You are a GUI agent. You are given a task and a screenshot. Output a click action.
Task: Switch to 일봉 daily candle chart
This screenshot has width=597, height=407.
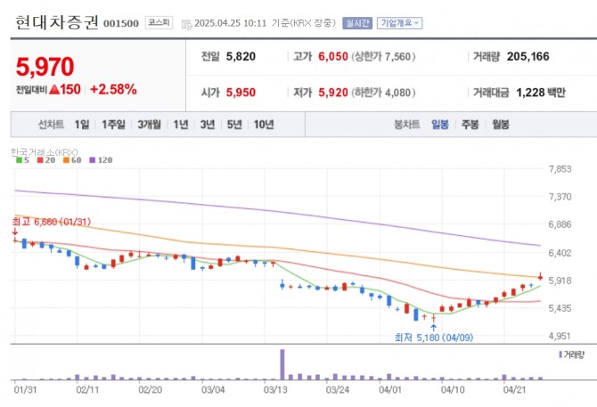440,125
